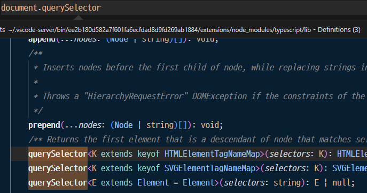Open the typescript/lib file path in peek title

point(160,30)
